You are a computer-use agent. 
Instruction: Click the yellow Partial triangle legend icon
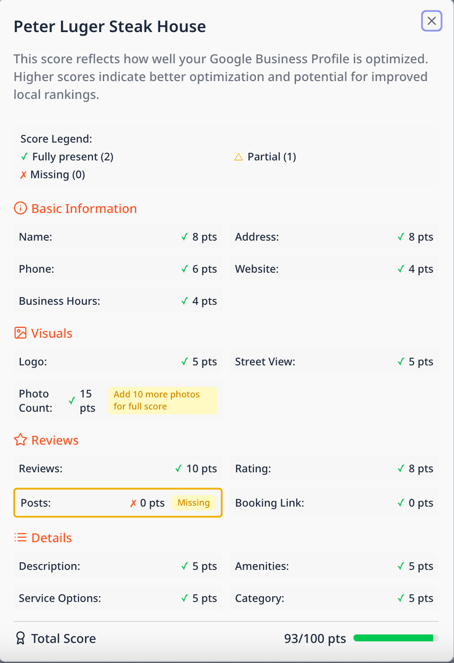point(239,157)
